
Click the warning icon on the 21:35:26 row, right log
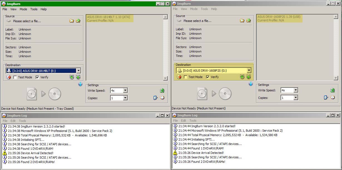[175, 153]
